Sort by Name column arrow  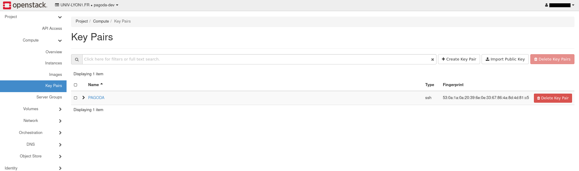tap(102, 84)
